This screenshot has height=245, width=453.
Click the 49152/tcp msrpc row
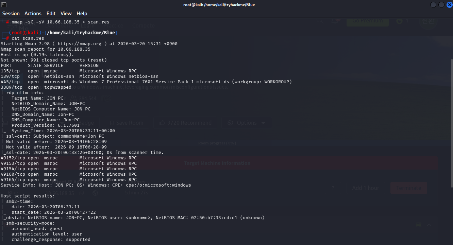point(69,158)
